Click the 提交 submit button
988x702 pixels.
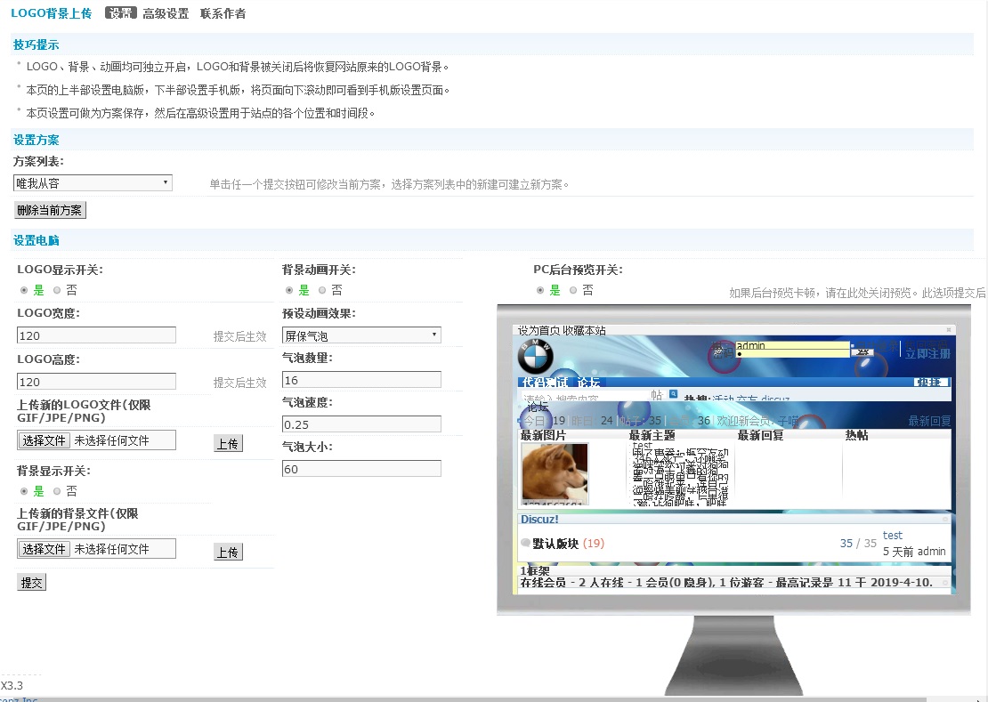click(31, 583)
